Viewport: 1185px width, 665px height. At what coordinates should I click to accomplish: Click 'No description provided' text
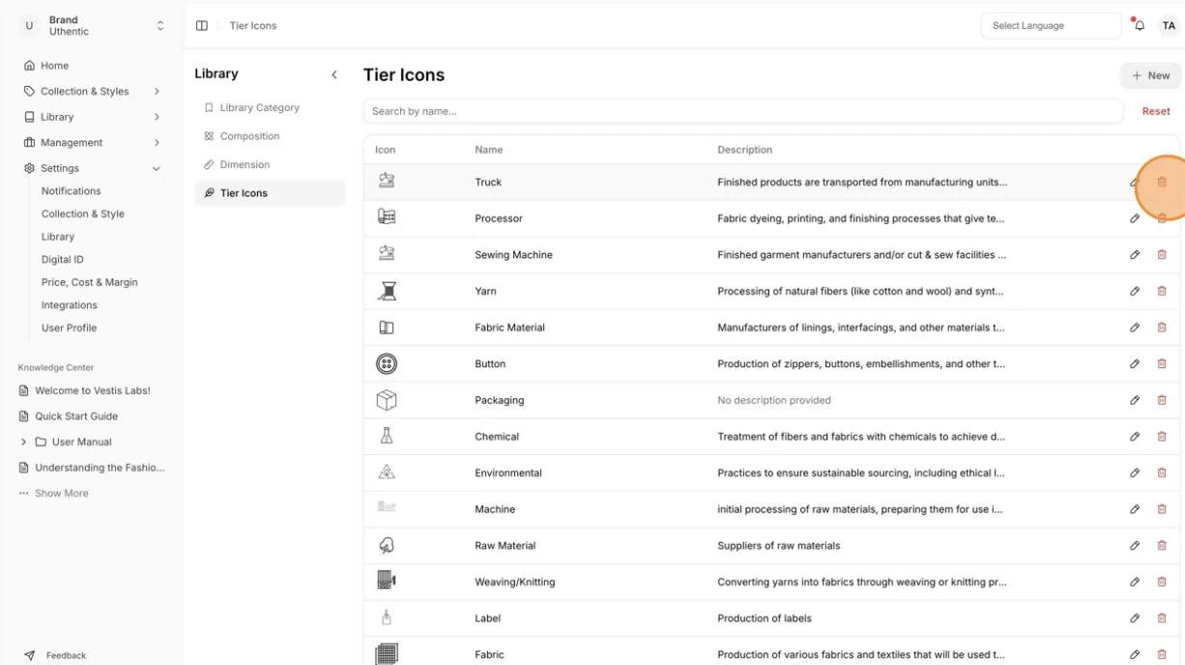coord(774,400)
